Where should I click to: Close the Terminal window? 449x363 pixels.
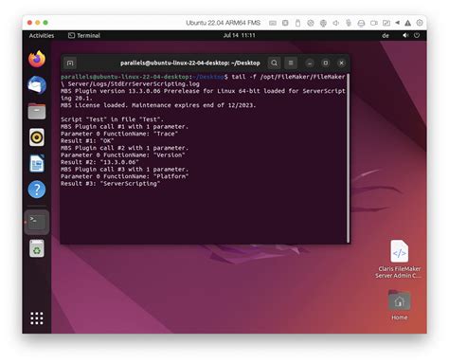coord(341,64)
